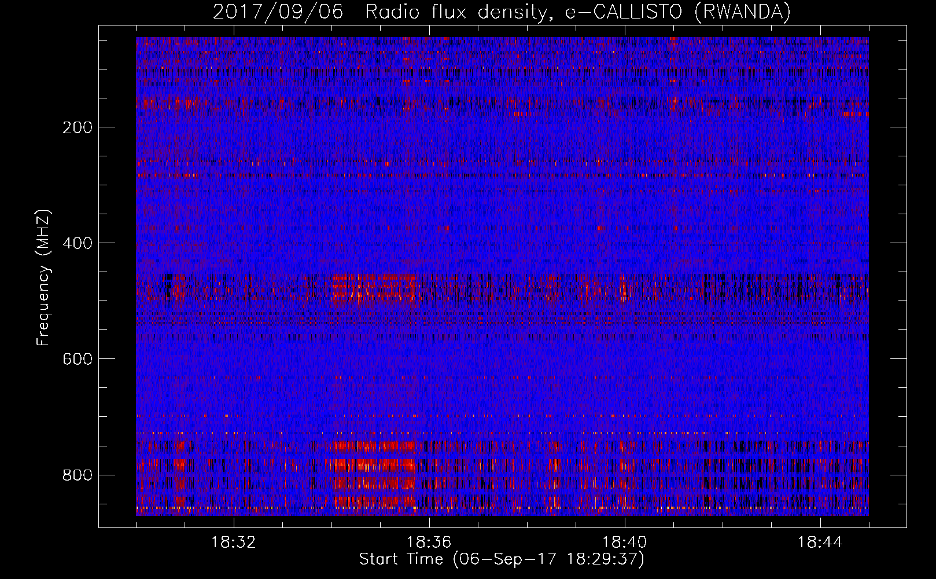This screenshot has width=936, height=579.
Task: Click the 400 frequency tick label
Action: [78, 243]
